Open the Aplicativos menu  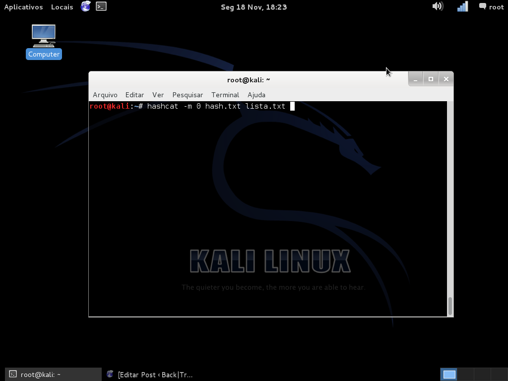23,7
